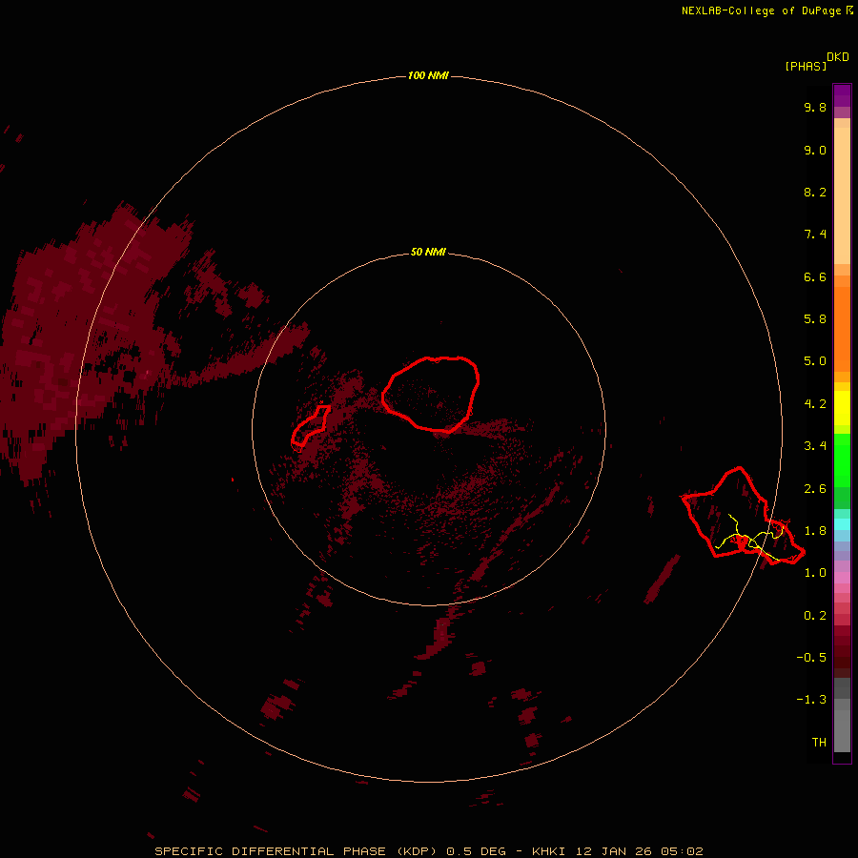Select the 0.2 scale value
Screen dimensions: 858x858
[815, 616]
